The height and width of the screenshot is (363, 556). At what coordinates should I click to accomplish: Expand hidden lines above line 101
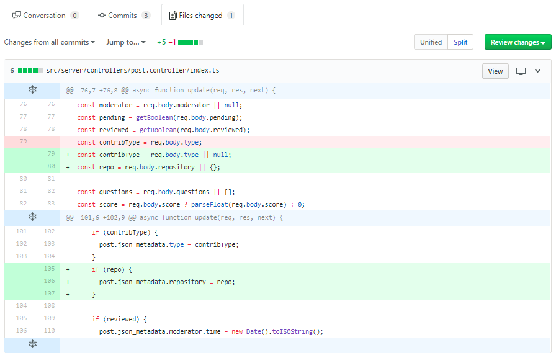click(x=32, y=217)
